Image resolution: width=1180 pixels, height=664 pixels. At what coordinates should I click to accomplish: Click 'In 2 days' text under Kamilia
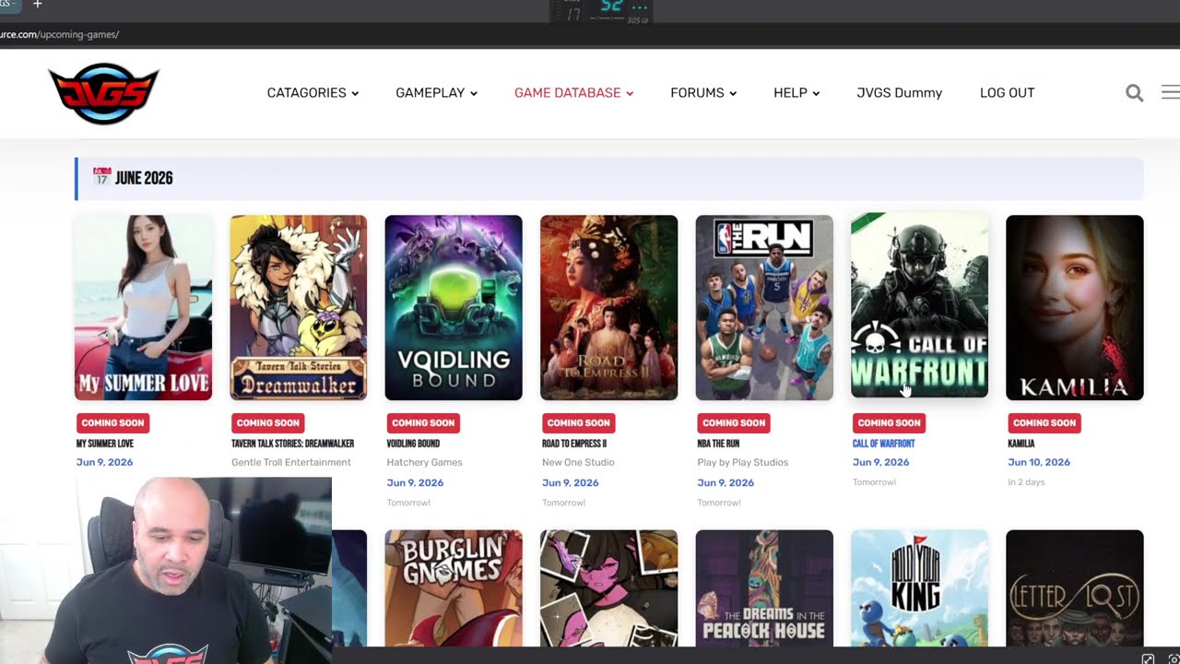[x=1026, y=482]
